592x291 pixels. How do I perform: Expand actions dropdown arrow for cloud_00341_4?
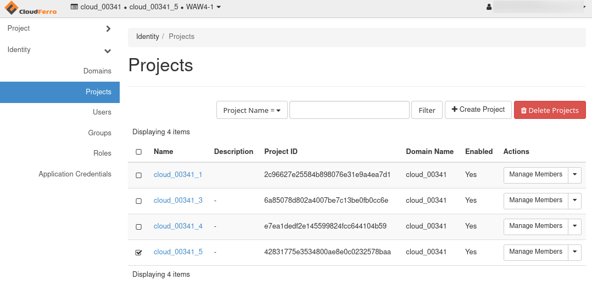[x=574, y=226]
